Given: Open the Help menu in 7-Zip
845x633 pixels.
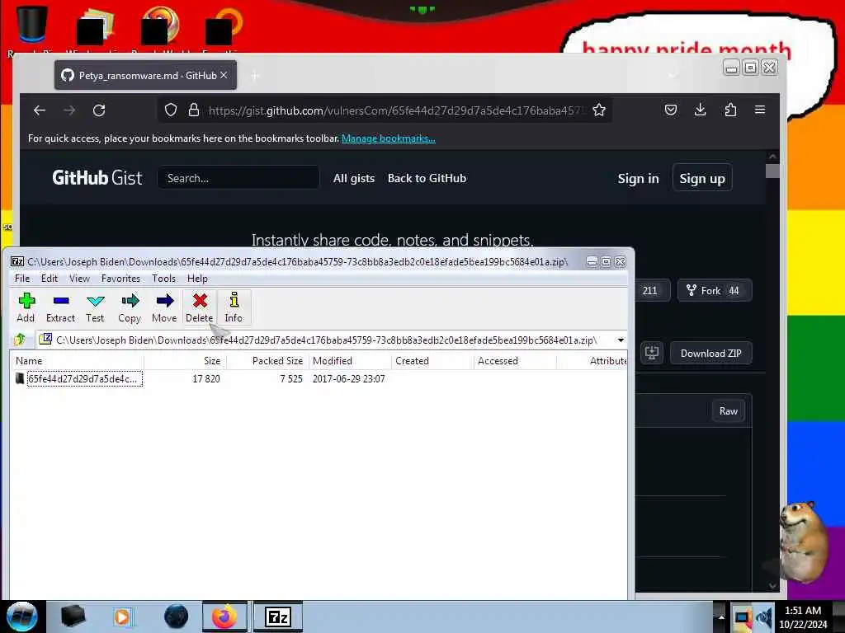Looking at the screenshot, I should pyautogui.click(x=197, y=279).
